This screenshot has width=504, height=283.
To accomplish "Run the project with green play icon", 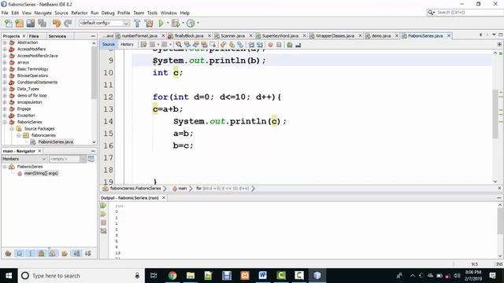I will (161, 23).
